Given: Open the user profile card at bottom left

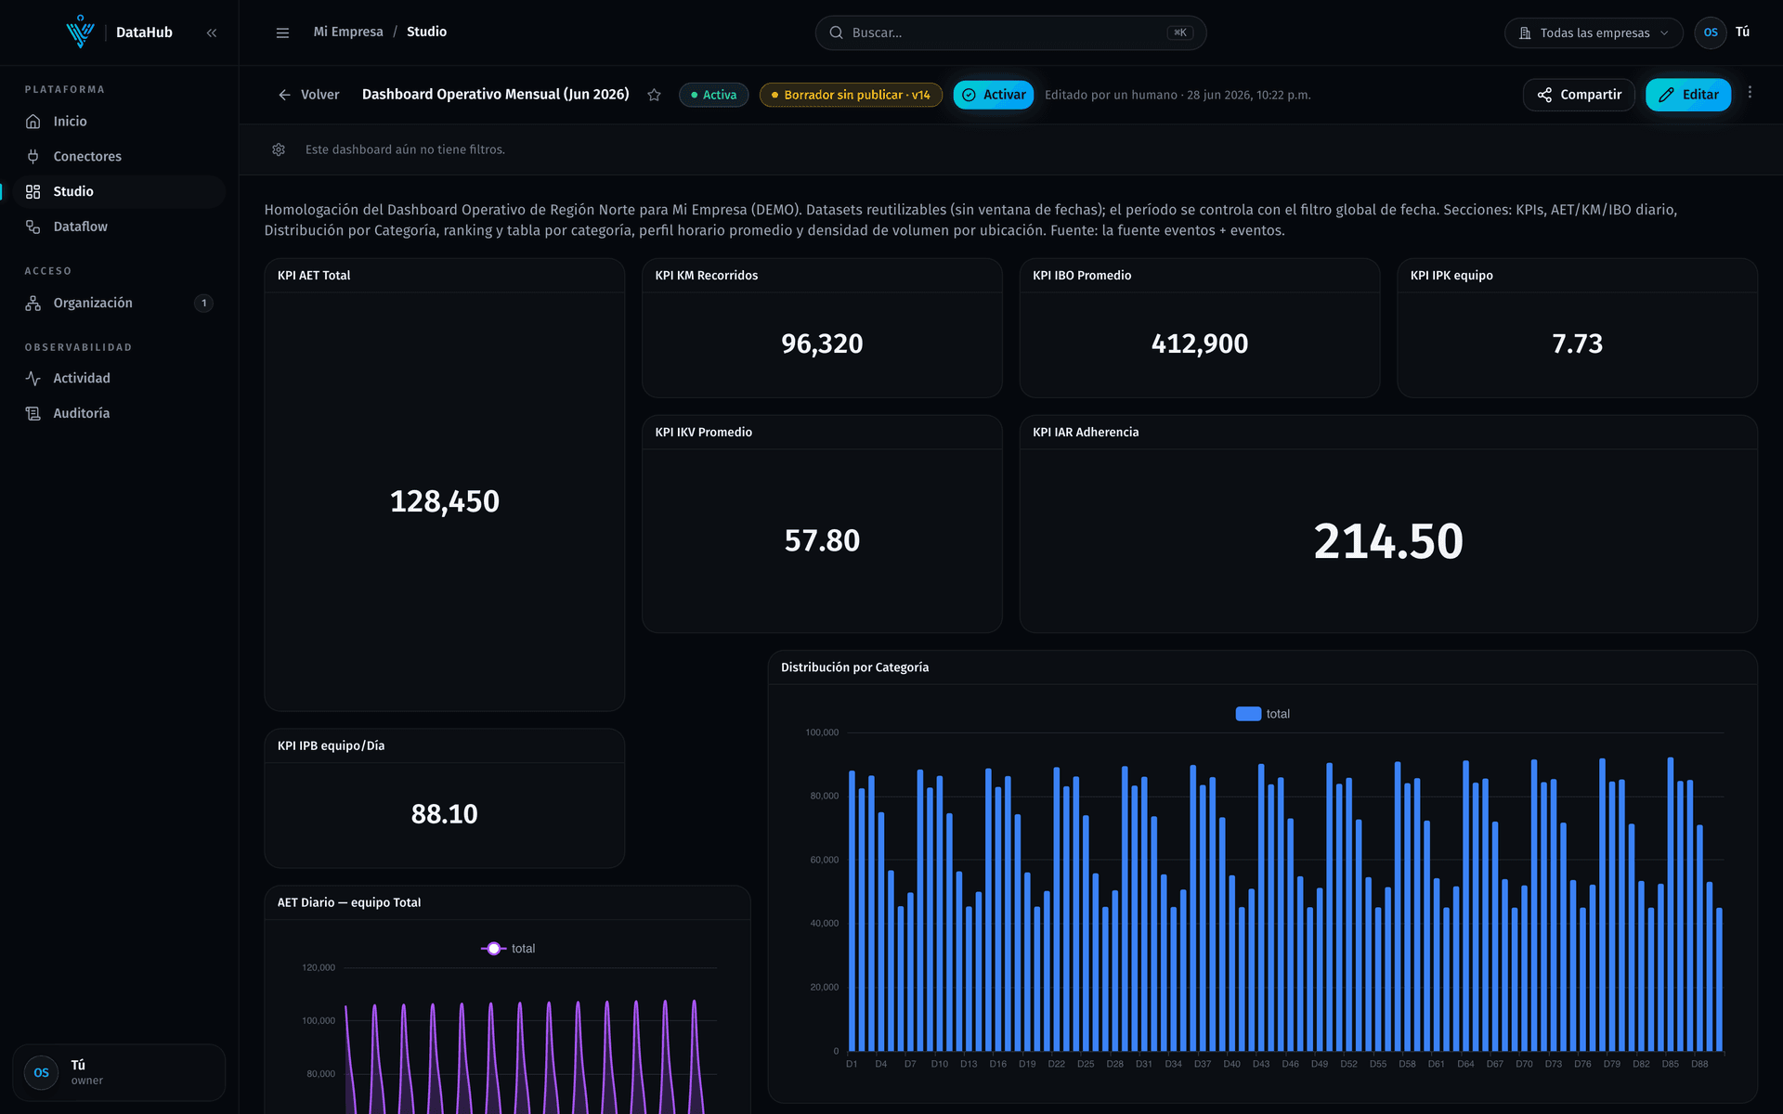Looking at the screenshot, I should [119, 1072].
